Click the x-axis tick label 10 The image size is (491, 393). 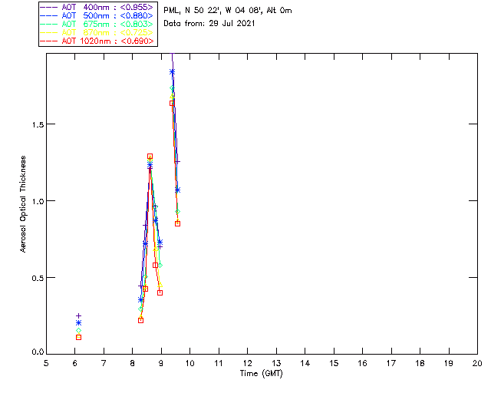tap(189, 363)
